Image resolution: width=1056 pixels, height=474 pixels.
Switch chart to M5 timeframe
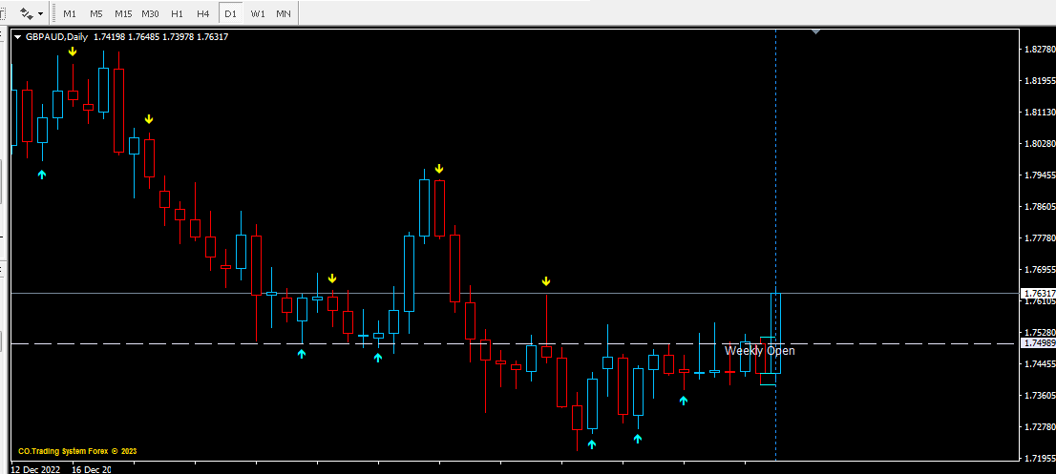[x=96, y=13]
